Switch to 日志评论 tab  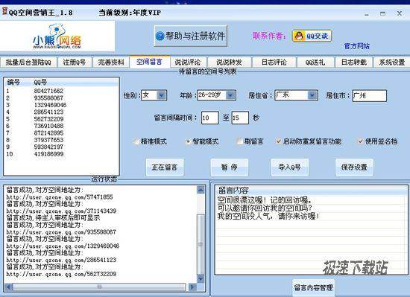(274, 62)
